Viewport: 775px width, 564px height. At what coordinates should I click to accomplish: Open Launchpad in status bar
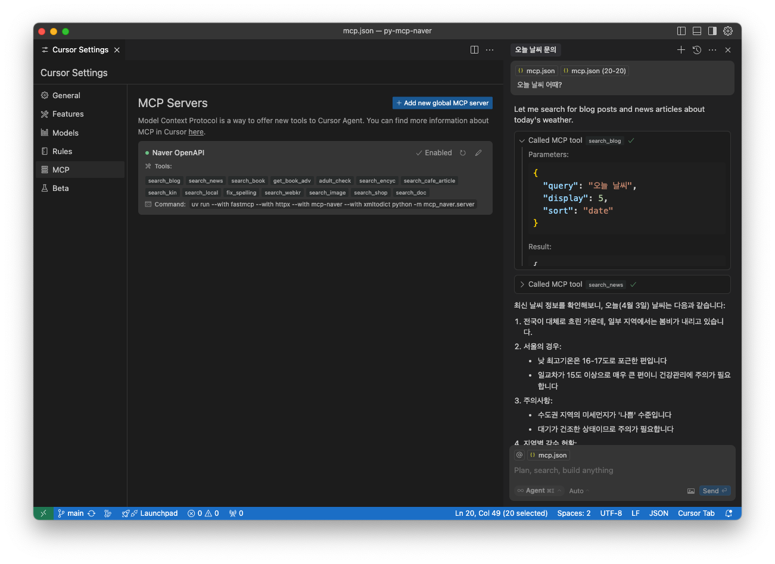coord(150,513)
